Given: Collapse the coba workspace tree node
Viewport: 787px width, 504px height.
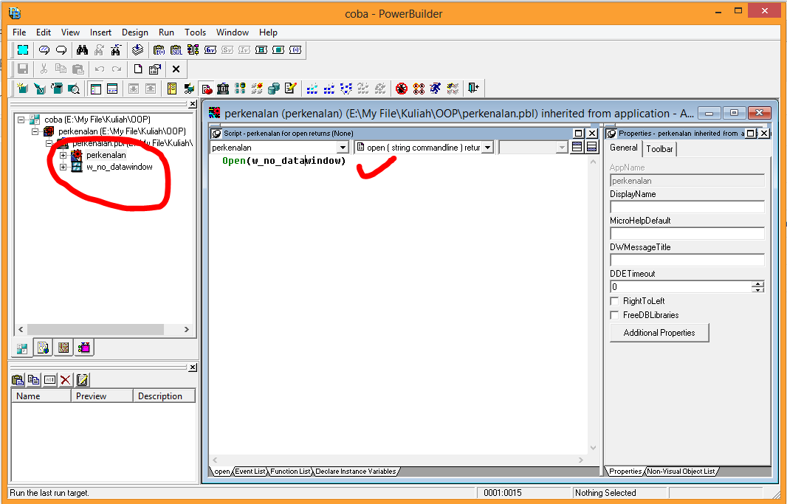Looking at the screenshot, I should 21,120.
